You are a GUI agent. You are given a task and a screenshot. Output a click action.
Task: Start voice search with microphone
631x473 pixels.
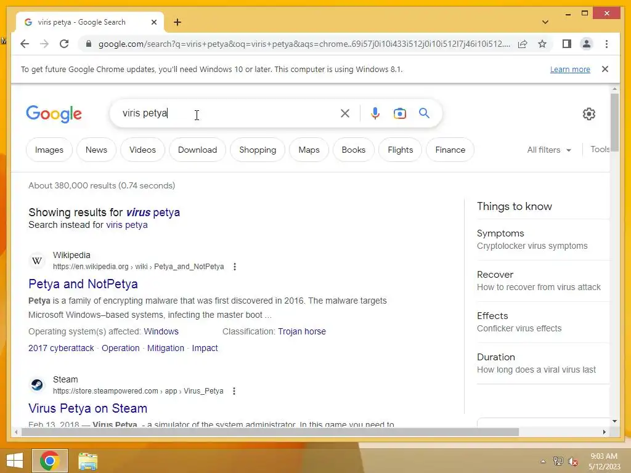[x=375, y=113]
